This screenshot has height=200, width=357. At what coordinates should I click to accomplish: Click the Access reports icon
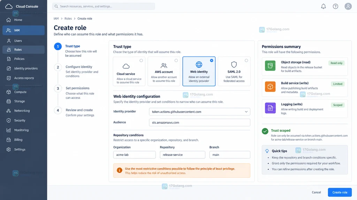[9, 78]
